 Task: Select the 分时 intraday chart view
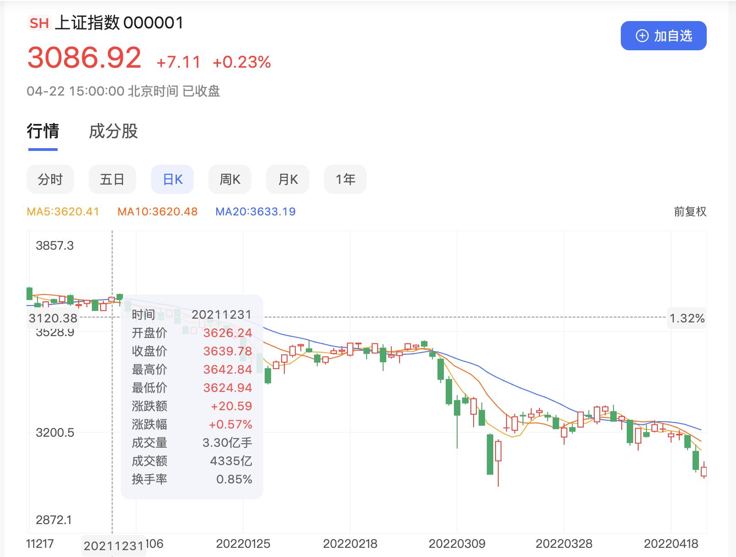pyautogui.click(x=50, y=179)
